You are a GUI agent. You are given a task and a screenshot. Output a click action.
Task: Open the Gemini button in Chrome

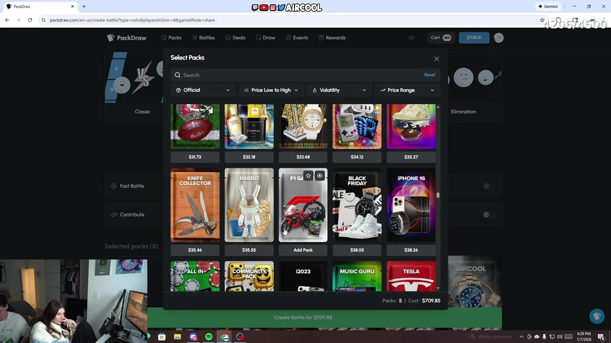tap(548, 7)
